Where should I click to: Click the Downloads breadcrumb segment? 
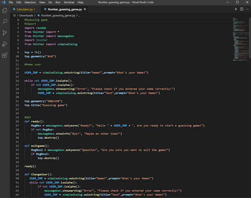point(26,15)
